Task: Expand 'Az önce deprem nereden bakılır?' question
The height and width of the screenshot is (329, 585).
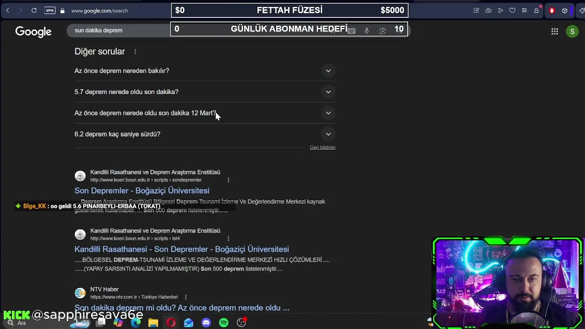Action: coord(328,71)
